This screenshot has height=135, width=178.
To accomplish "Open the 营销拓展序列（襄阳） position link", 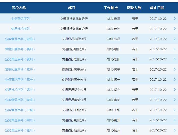I will coord(20,49).
